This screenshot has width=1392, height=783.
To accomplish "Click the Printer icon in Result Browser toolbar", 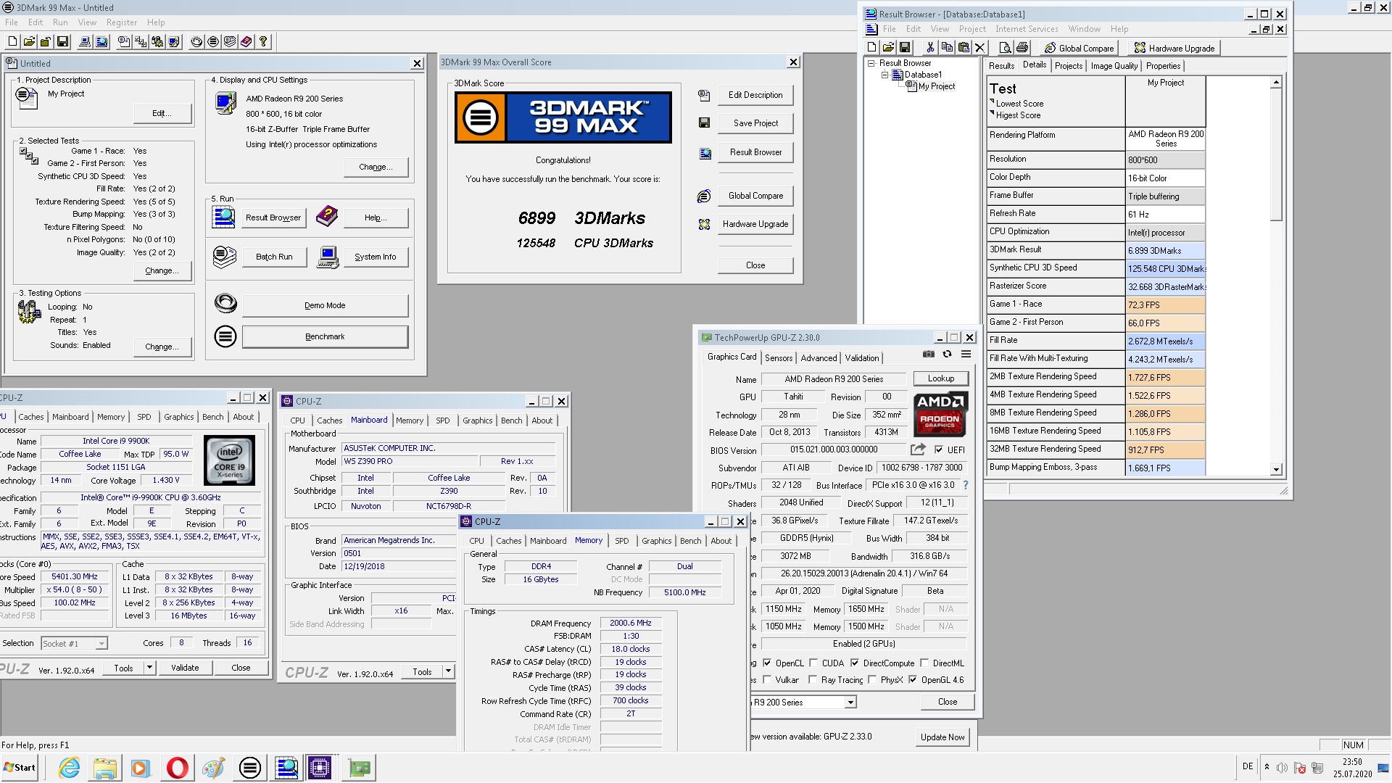I will [1022, 48].
